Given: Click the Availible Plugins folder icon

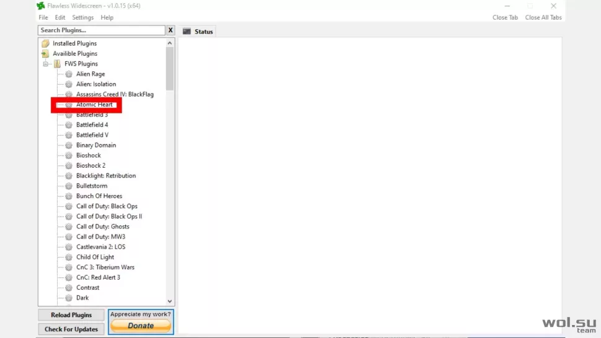Looking at the screenshot, I should 46,54.
